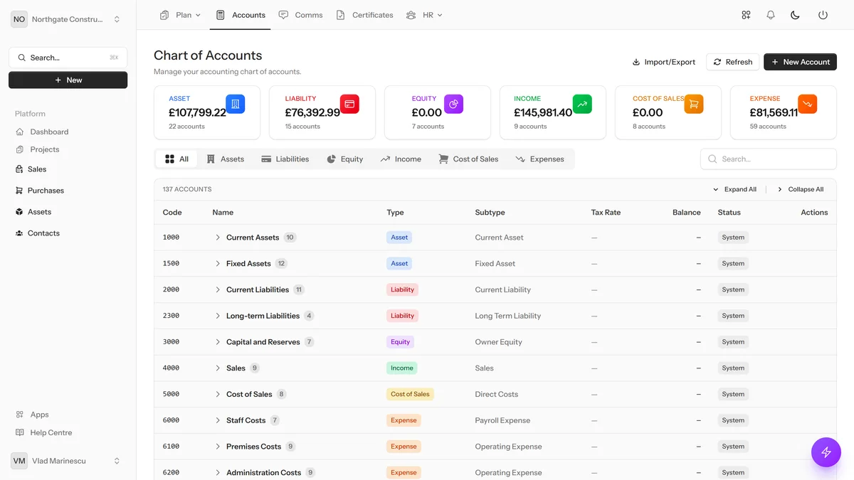Open Northgate Construction organization switcher
854x480 pixels.
coord(68,19)
